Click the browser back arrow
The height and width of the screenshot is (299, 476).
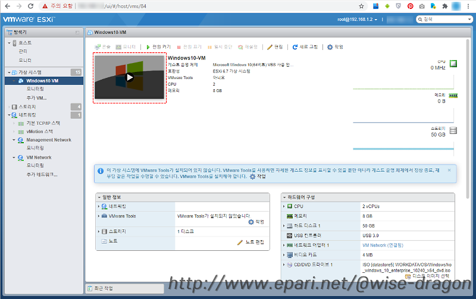point(8,6)
